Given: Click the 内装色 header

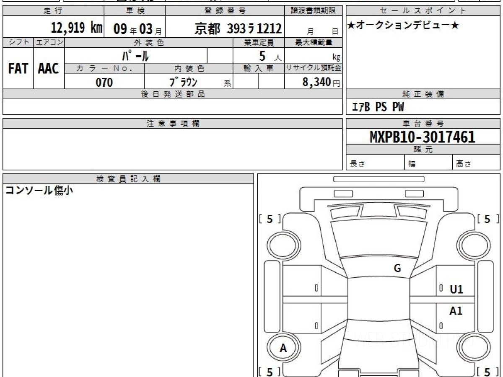Looking at the screenshot, I should point(189,69).
